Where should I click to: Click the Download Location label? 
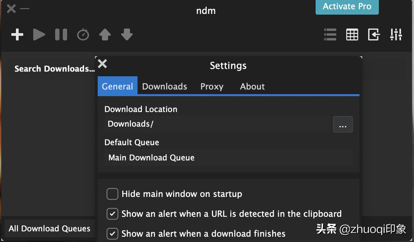point(141,109)
